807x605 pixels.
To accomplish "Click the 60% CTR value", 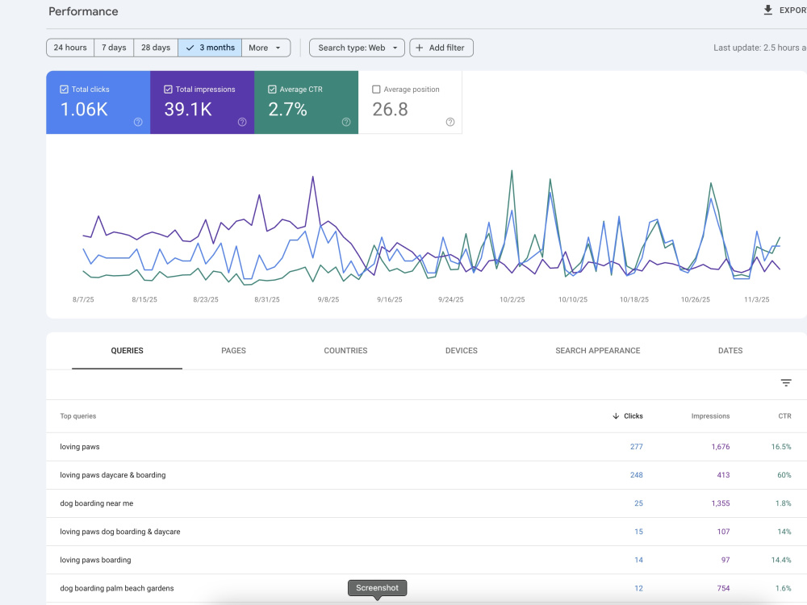I will [784, 475].
